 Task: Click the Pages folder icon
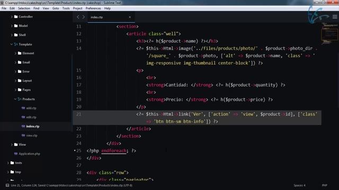pyautogui.click(x=20, y=90)
